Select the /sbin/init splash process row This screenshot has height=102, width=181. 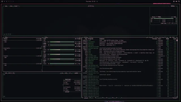point(130,75)
